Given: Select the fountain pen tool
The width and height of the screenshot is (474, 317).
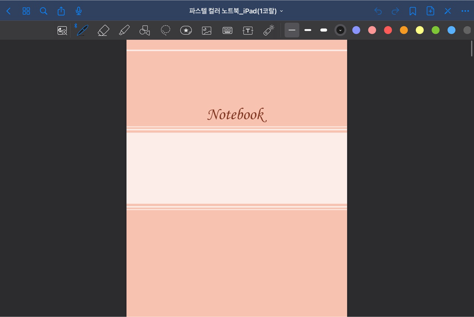Looking at the screenshot, I should tap(82, 30).
